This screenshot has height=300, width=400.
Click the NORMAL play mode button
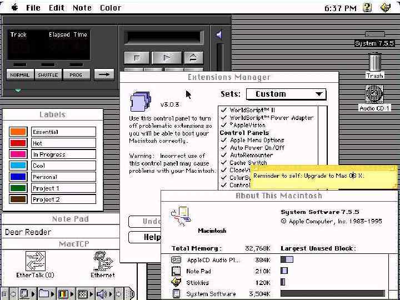point(20,75)
